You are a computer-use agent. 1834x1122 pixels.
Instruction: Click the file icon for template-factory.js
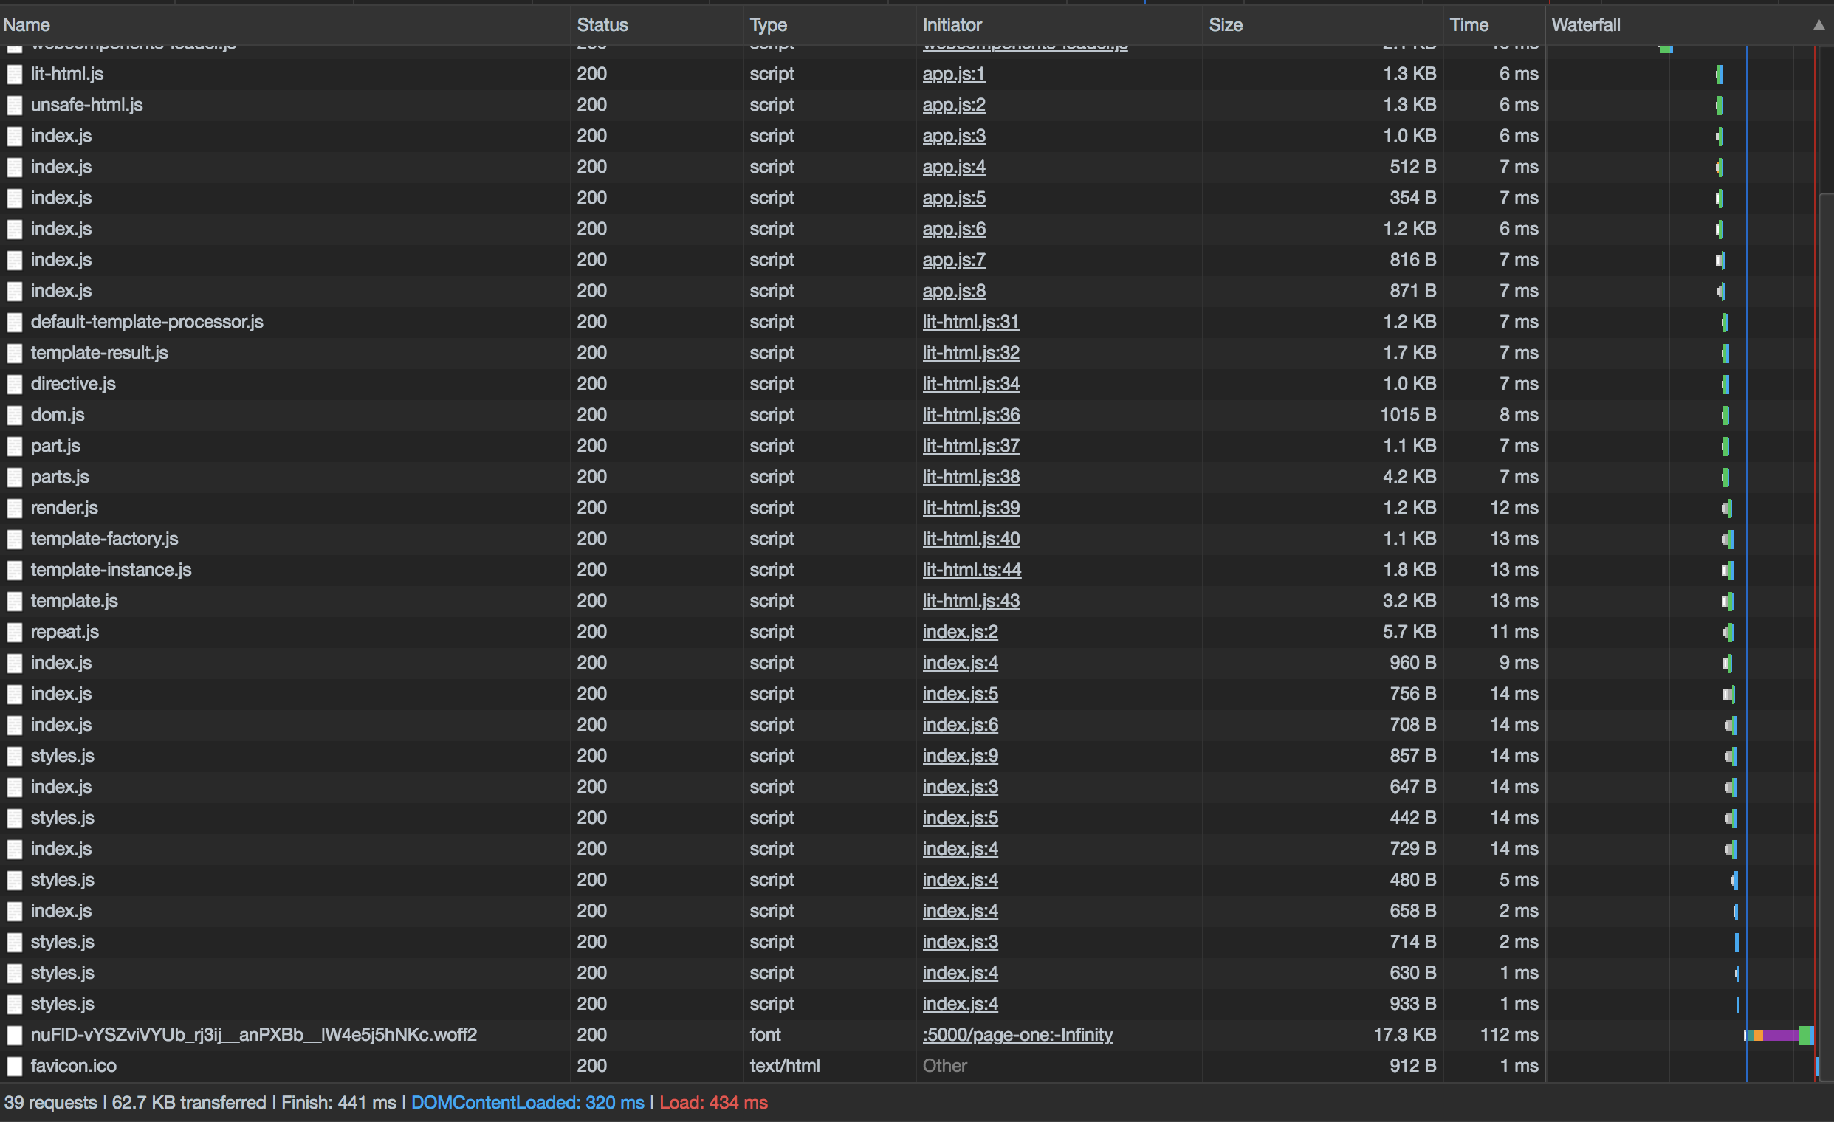click(15, 539)
